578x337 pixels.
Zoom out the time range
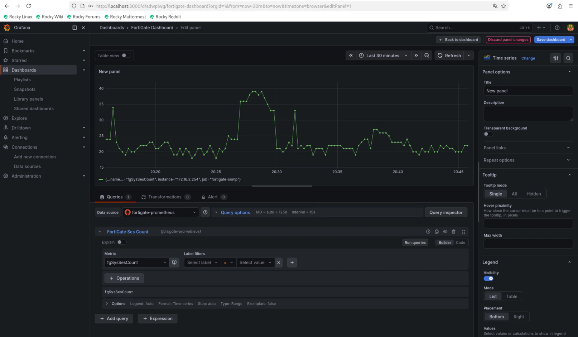[427, 56]
